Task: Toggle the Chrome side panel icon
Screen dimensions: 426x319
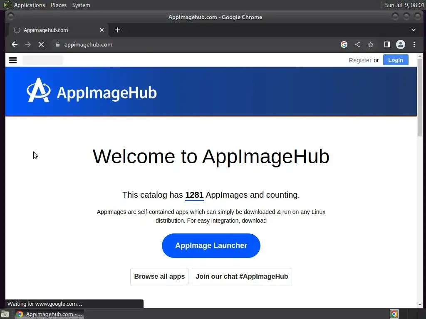Action: tap(387, 44)
